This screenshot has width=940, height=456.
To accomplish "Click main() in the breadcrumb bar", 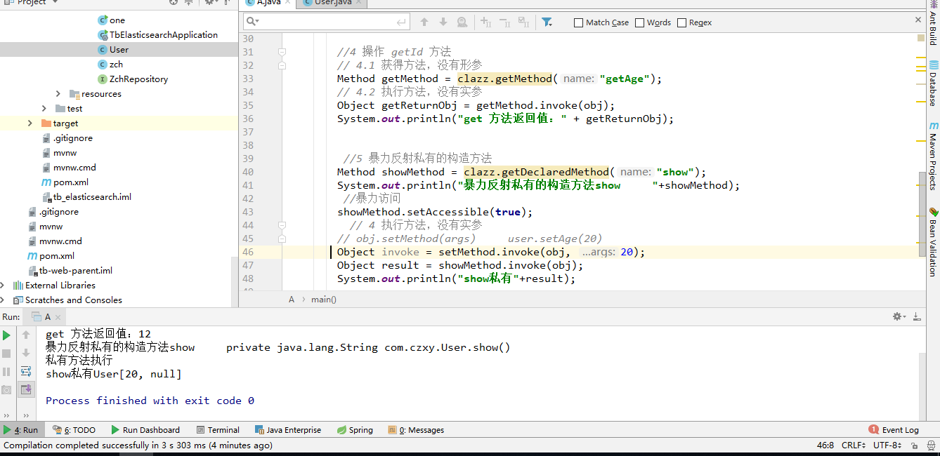I will 324,300.
